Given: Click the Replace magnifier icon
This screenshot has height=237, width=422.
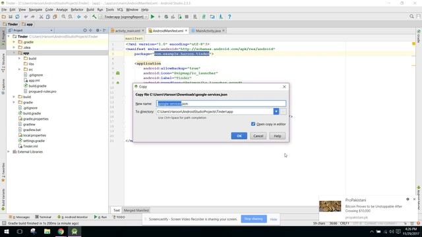Looking at the screenshot, I should 71,16.
